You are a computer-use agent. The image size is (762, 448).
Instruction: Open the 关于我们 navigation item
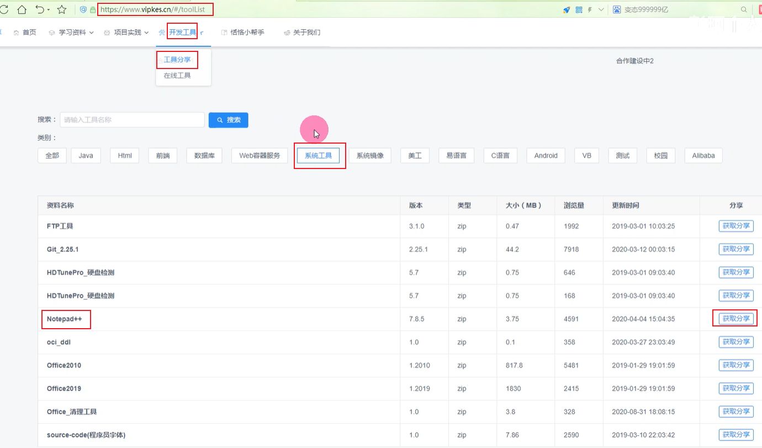click(x=302, y=33)
